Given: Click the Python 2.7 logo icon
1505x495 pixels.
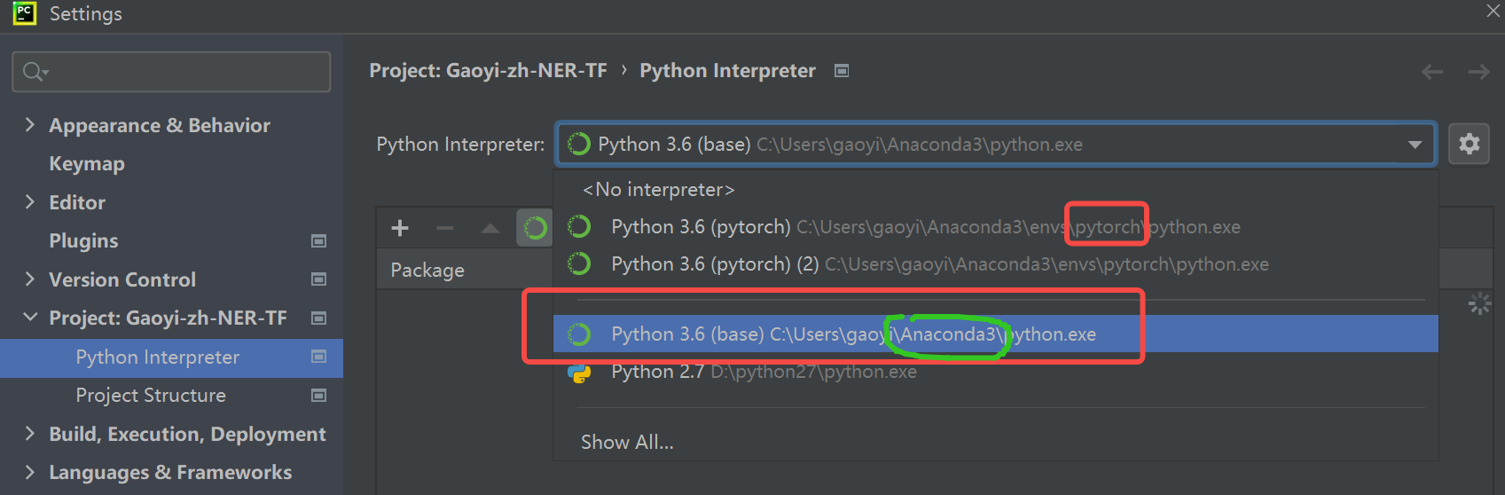Looking at the screenshot, I should (579, 373).
